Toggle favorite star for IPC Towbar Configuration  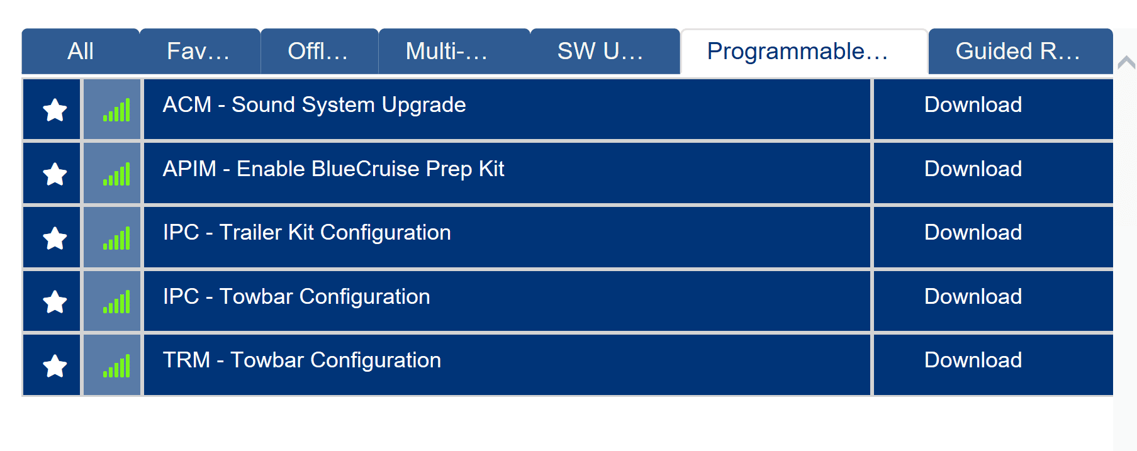pyautogui.click(x=55, y=302)
